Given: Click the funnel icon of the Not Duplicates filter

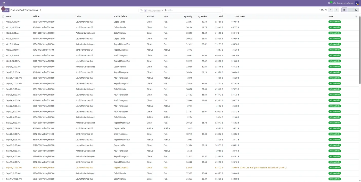Looking at the screenshot, I should tap(145, 11).
